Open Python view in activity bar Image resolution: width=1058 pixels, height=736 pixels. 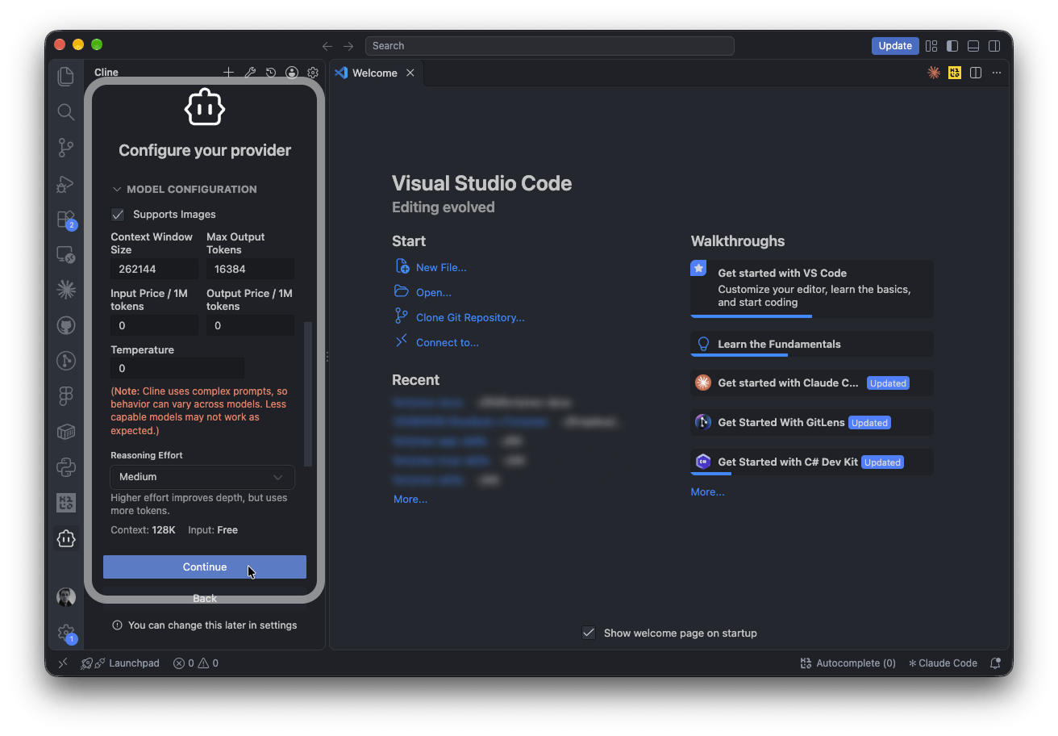click(x=66, y=466)
